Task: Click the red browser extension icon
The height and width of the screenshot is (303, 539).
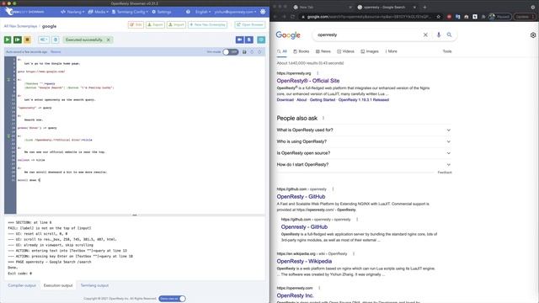Action: [x=449, y=17]
